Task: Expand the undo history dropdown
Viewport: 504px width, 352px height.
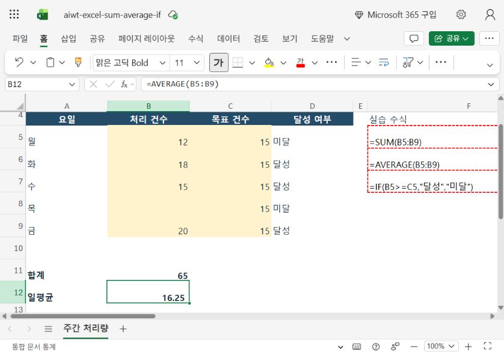Action: [33, 62]
